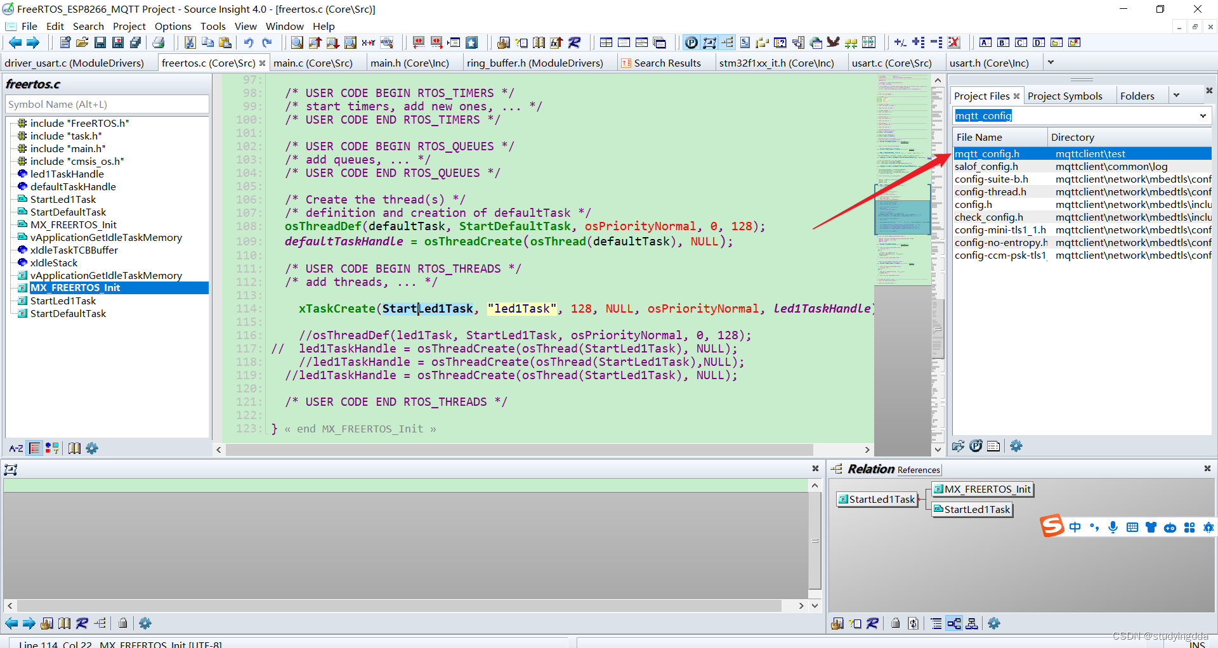Save all files using the Save All icon
This screenshot has width=1218, height=648.
pyautogui.click(x=136, y=42)
